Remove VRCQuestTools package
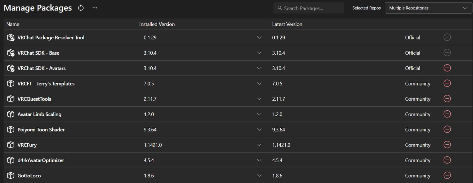The height and width of the screenshot is (183, 473). click(x=447, y=99)
